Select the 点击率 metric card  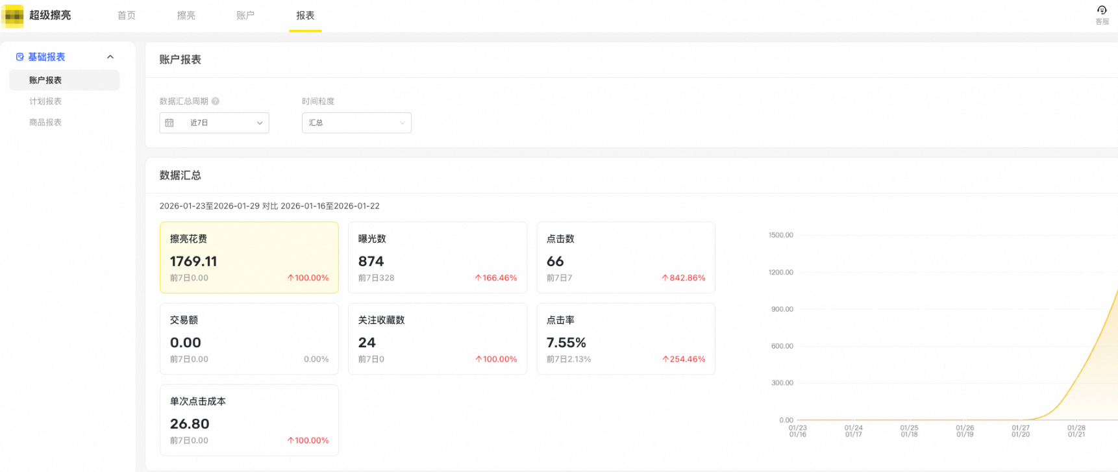626,339
